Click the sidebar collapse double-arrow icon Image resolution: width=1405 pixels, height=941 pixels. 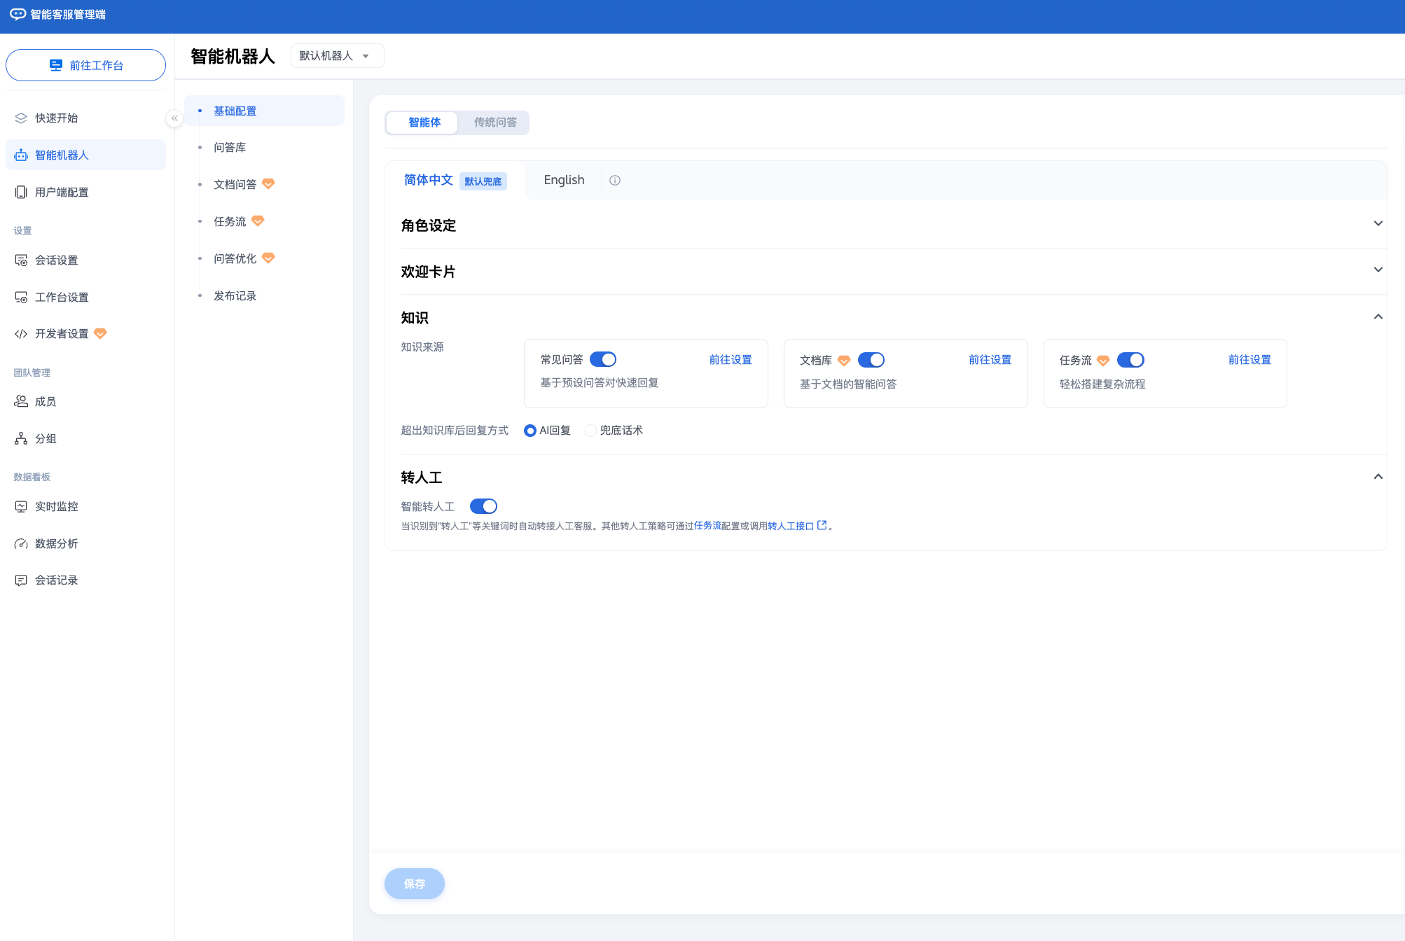174,118
